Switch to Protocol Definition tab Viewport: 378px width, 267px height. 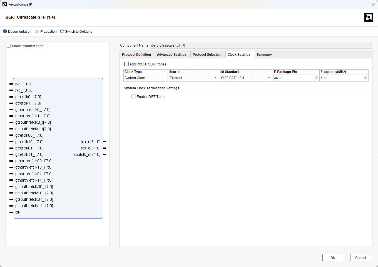pos(136,55)
